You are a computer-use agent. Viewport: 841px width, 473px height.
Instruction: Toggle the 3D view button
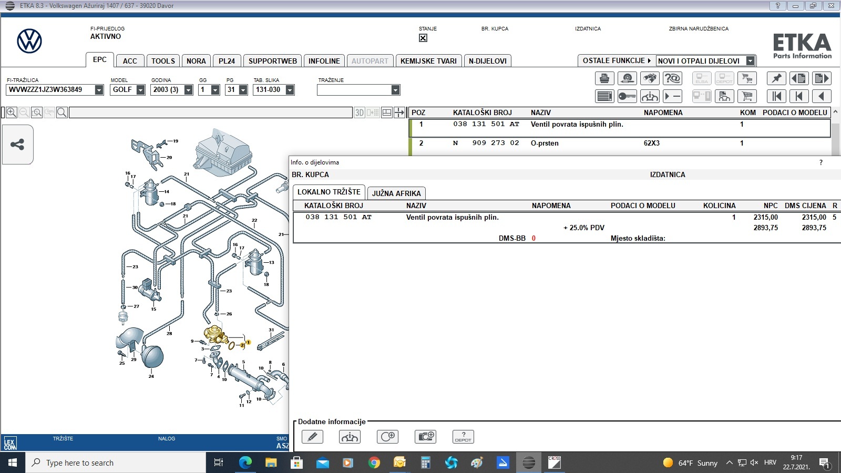coord(359,112)
